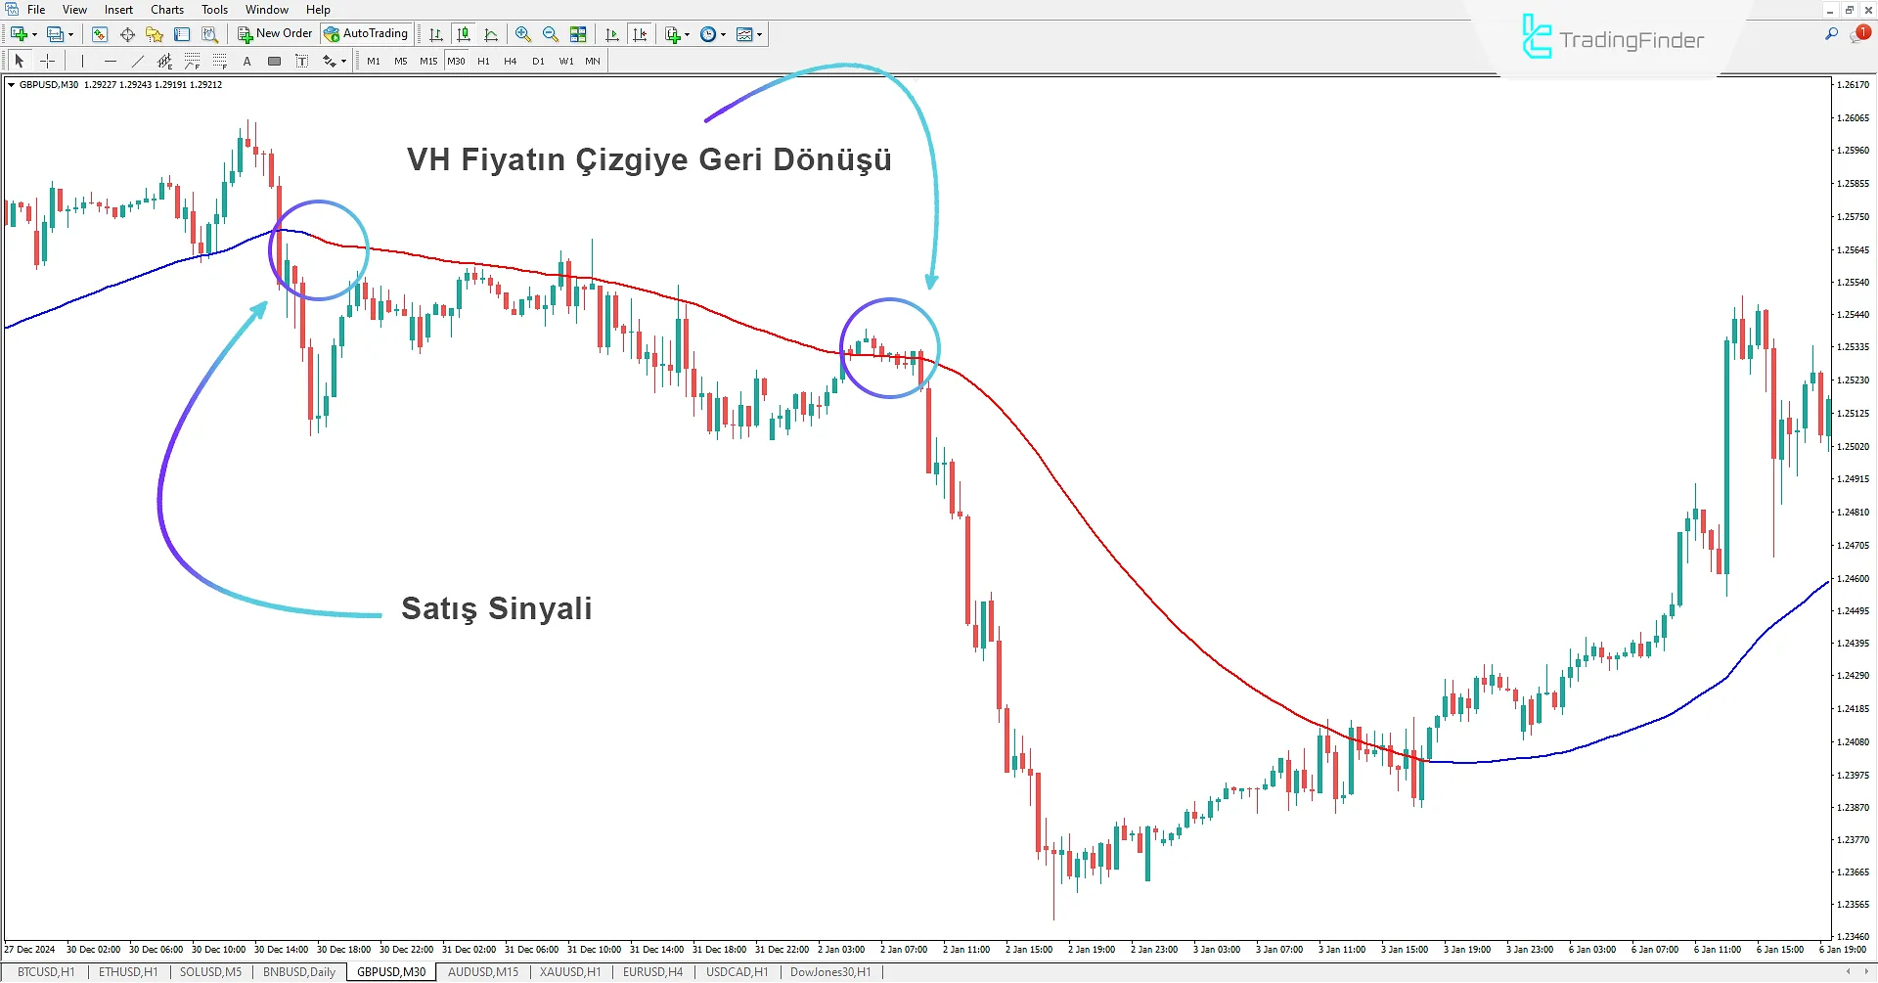1878x983 pixels.
Task: Switch chart to candlestick mode
Action: (x=464, y=34)
